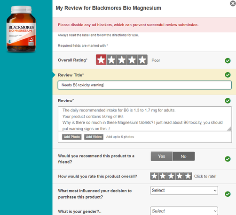Click green checkmark beside Overall Rating
The image size is (236, 215).
click(x=228, y=60)
